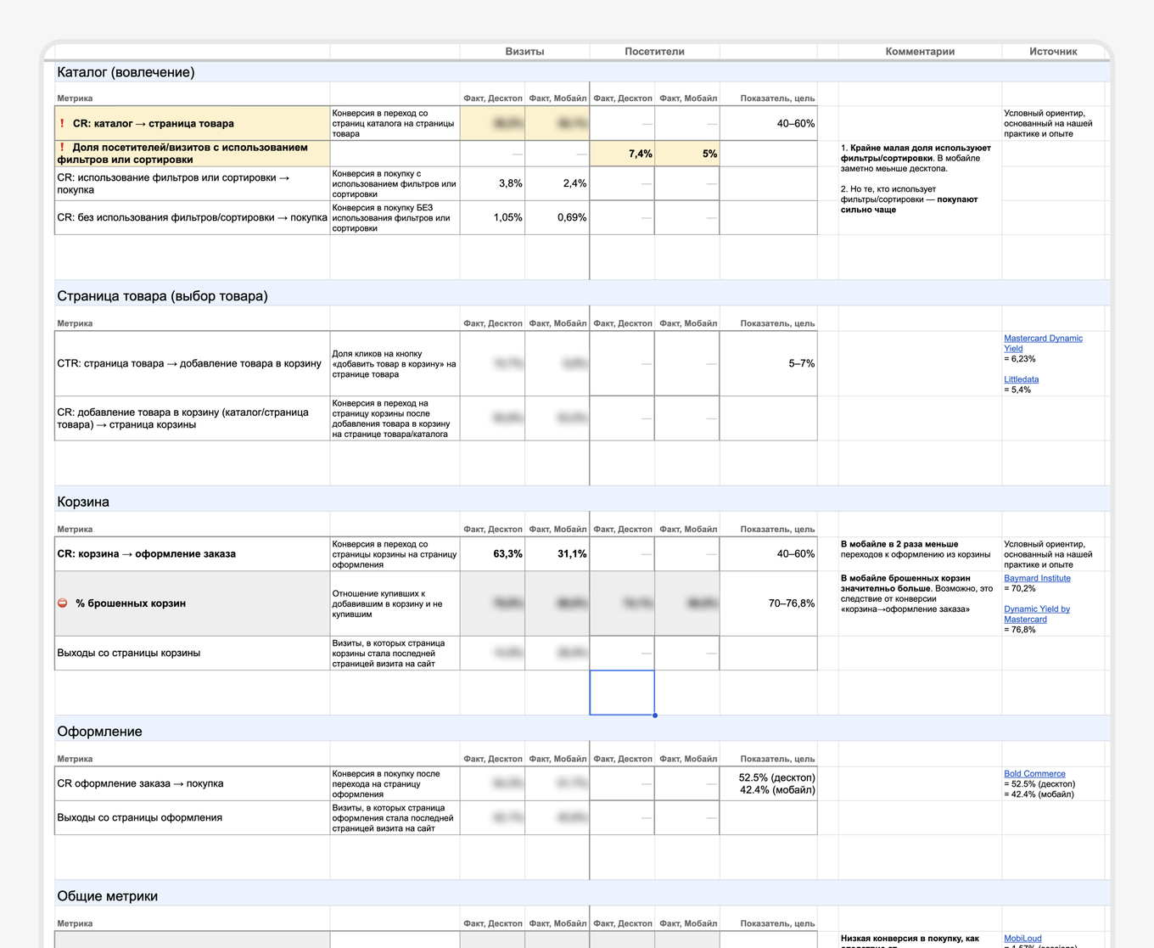The height and width of the screenshot is (948, 1154).
Task: Click the exclamation icon by CR: каталог
Action: [62, 123]
